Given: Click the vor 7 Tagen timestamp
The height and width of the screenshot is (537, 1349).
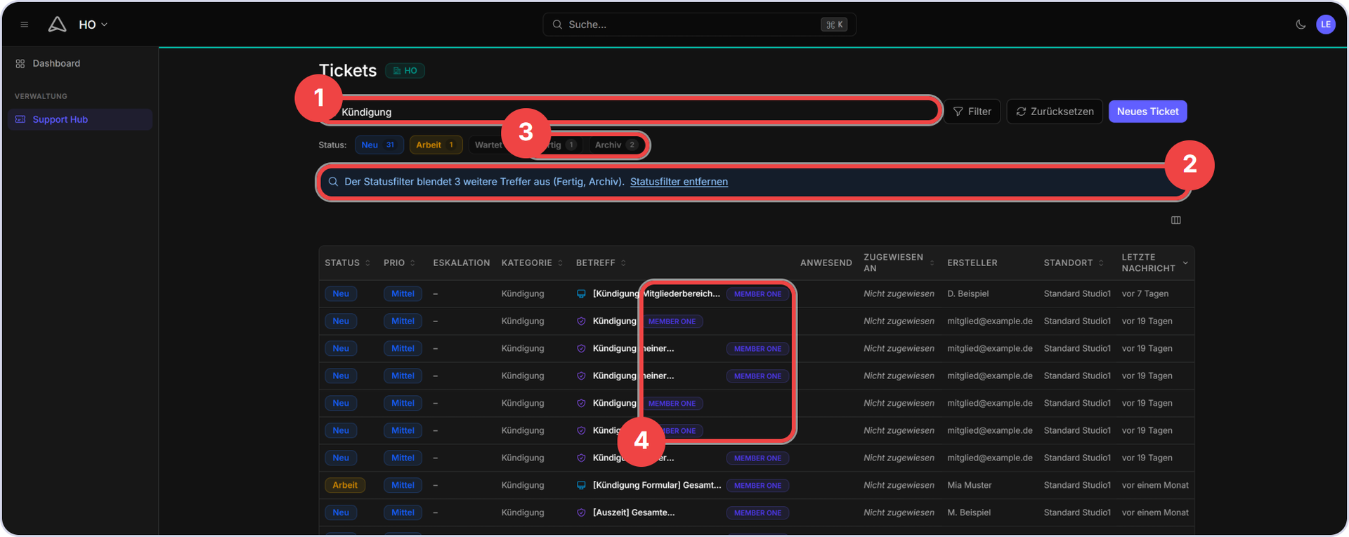Looking at the screenshot, I should (1145, 294).
